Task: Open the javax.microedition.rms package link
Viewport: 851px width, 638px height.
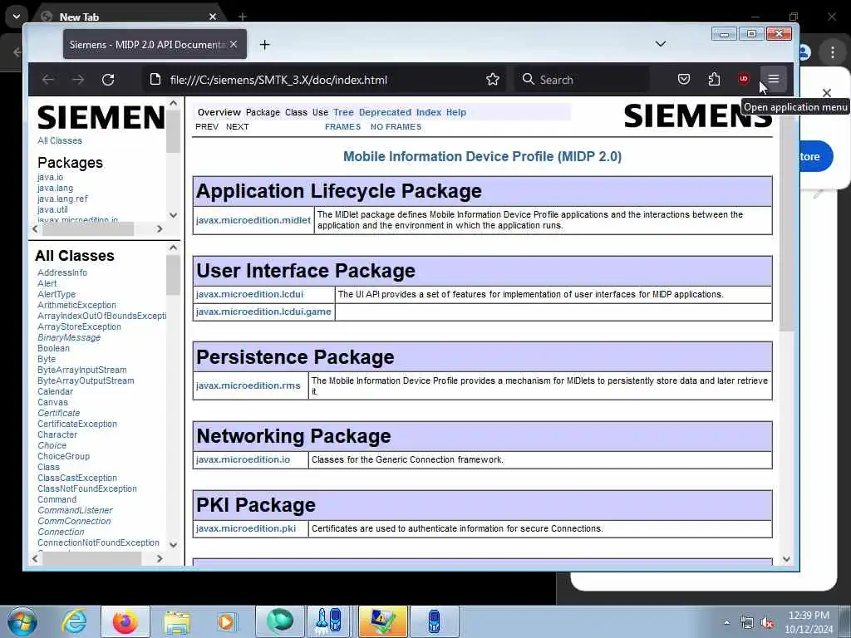Action: 248,385
